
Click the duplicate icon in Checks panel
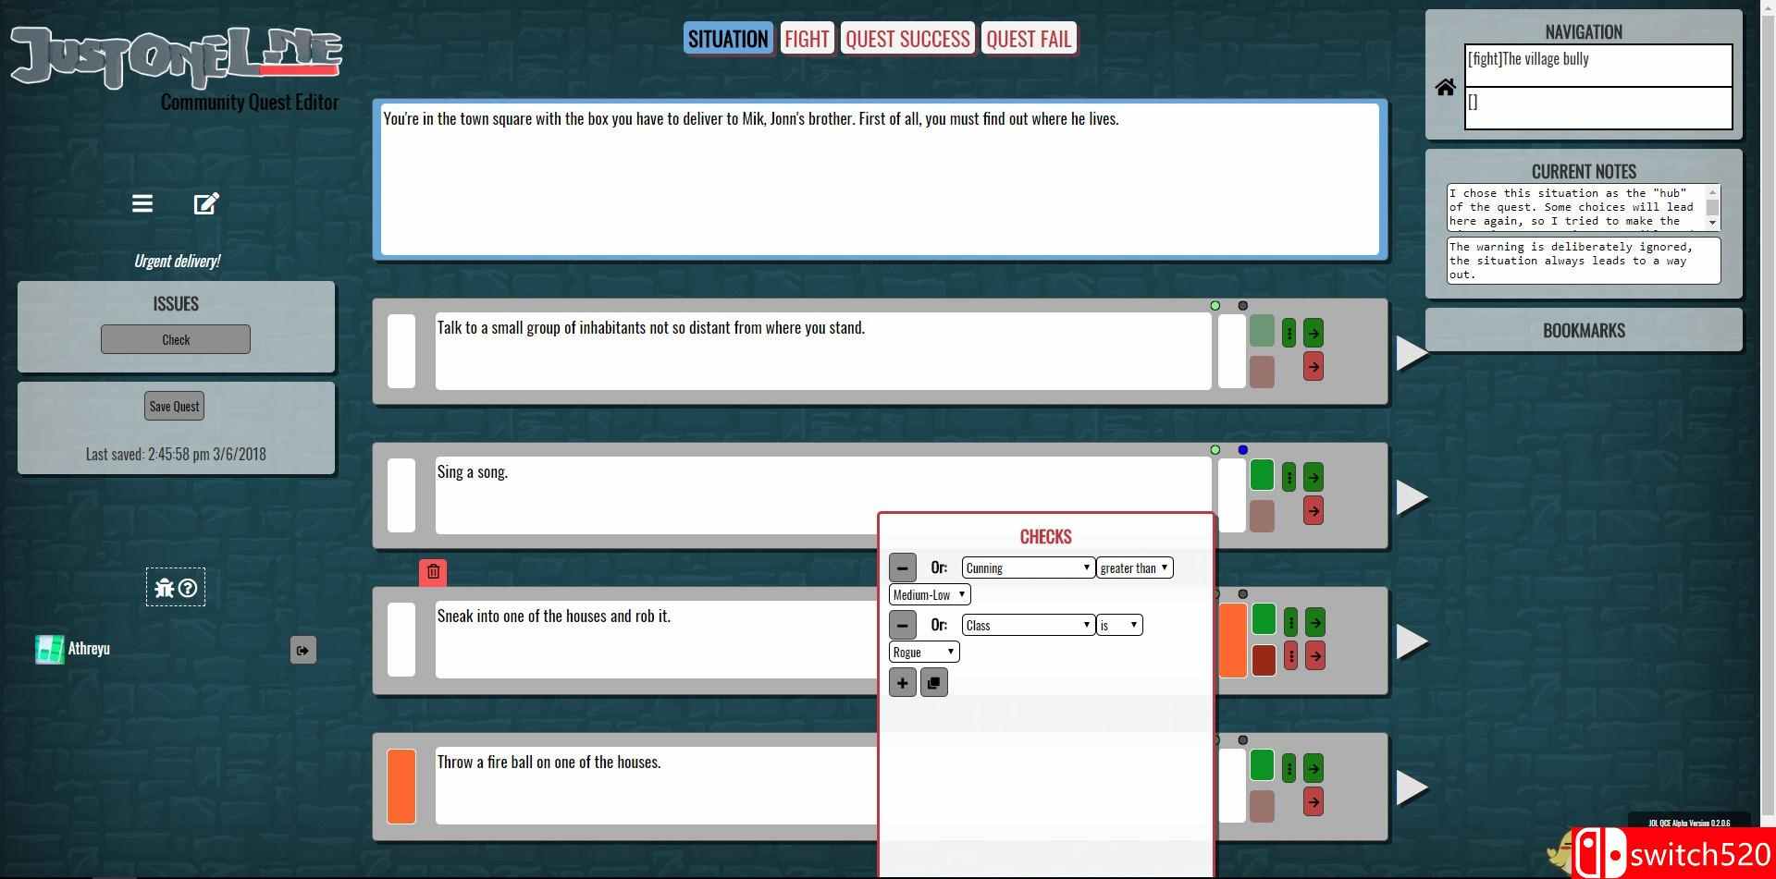[x=934, y=683]
